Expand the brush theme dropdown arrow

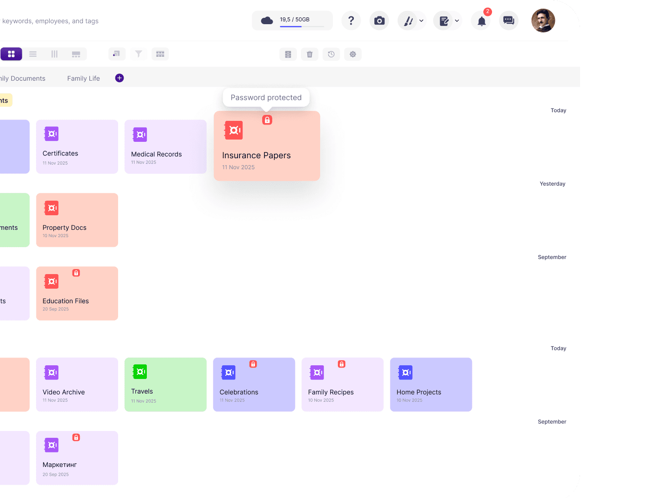(421, 21)
